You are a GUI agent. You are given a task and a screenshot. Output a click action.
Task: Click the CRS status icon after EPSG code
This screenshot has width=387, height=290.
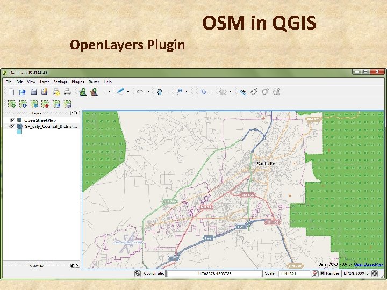click(375, 273)
